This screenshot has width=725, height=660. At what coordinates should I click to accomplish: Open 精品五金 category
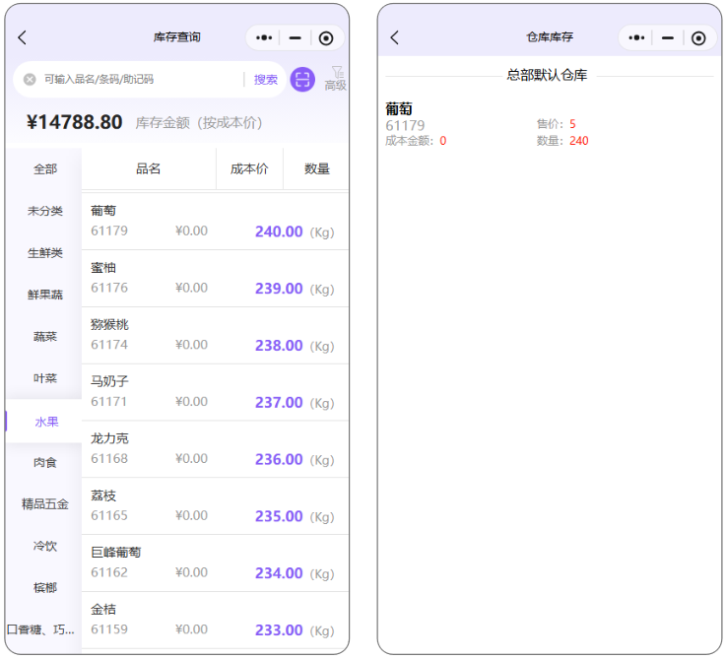point(45,504)
